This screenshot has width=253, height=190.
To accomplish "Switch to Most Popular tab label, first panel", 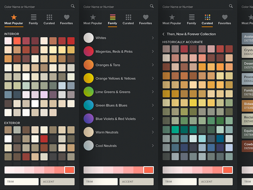I will [x=14, y=23].
